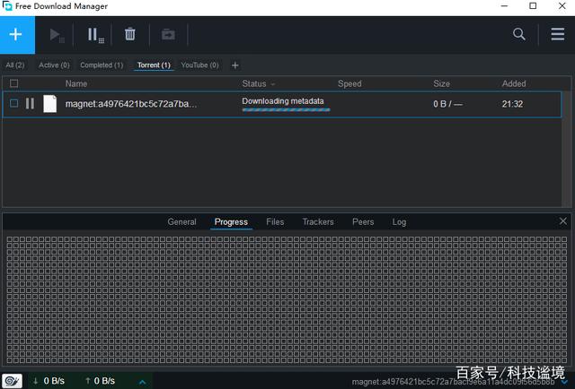This screenshot has width=575, height=389.
Task: Click the download speed indicator
Action: pos(49,381)
